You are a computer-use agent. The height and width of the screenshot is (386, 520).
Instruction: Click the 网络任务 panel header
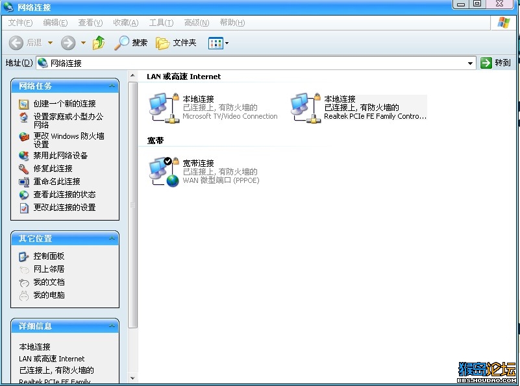tap(65, 86)
